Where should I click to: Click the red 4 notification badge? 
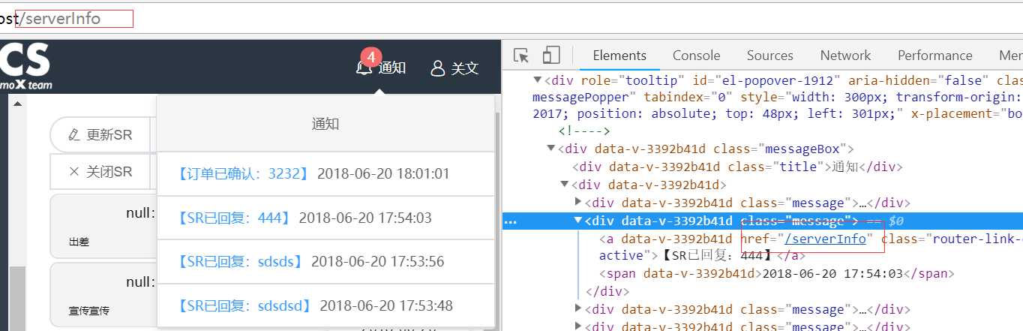coord(370,57)
